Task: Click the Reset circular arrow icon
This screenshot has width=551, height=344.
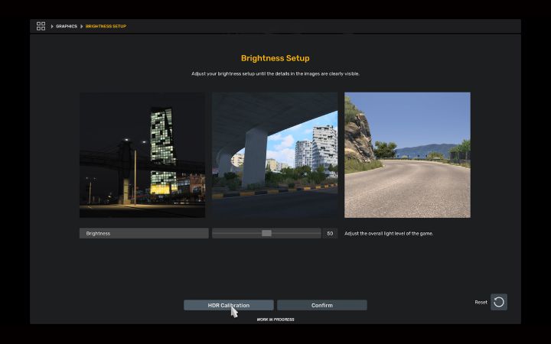Action: [x=499, y=302]
